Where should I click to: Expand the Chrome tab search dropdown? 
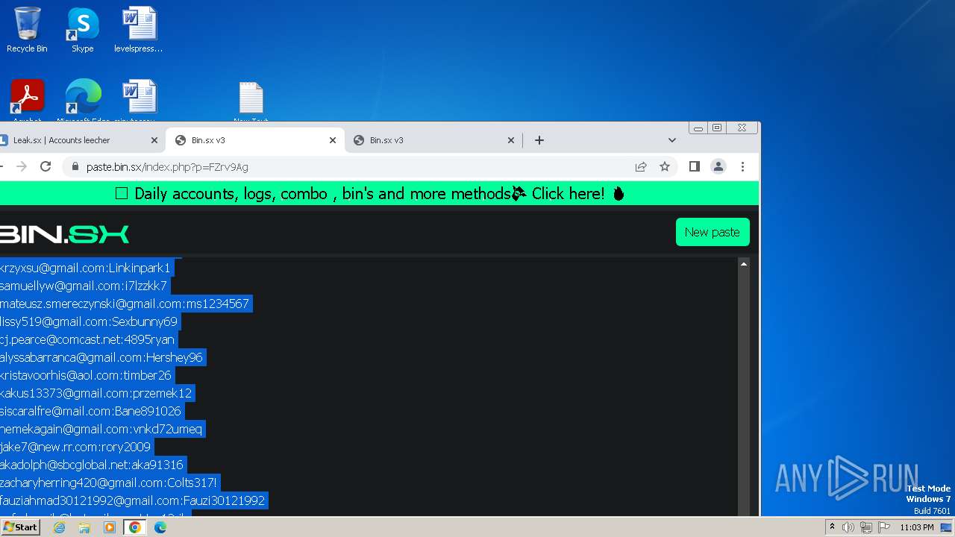pyautogui.click(x=671, y=140)
